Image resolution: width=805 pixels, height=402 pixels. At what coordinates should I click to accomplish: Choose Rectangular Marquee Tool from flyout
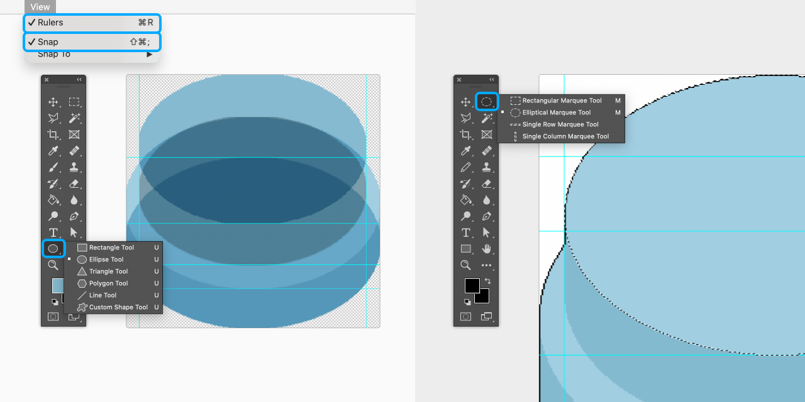tap(562, 100)
